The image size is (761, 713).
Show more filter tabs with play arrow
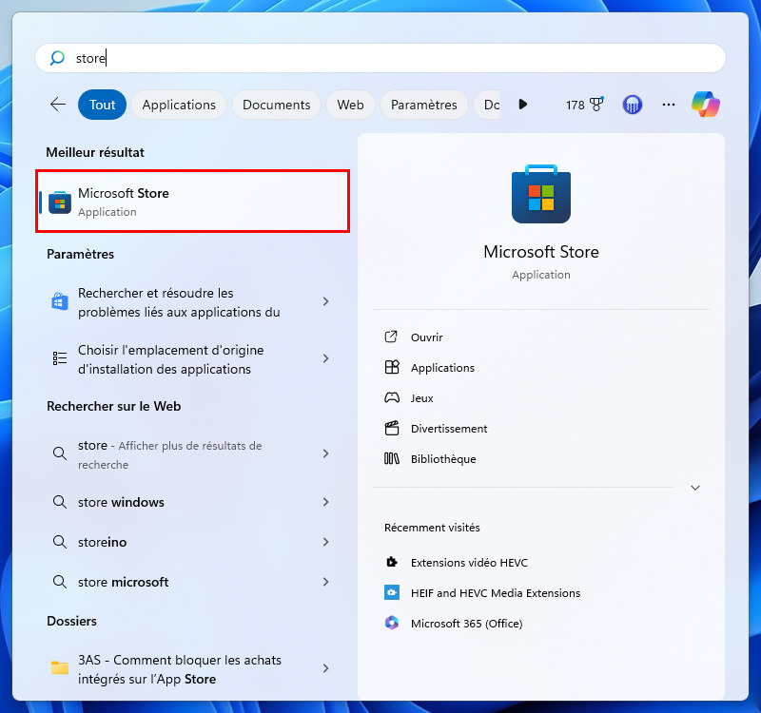[522, 105]
